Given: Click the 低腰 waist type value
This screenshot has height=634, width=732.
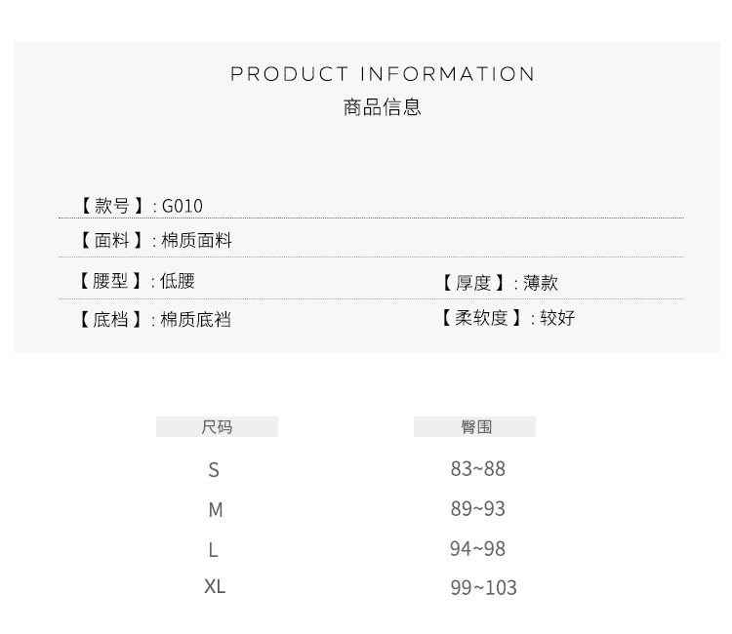Looking at the screenshot, I should (x=178, y=282).
